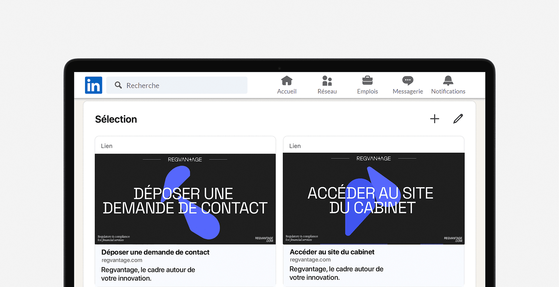Click the 'Déposer une demande de contact' link title

[x=155, y=252]
